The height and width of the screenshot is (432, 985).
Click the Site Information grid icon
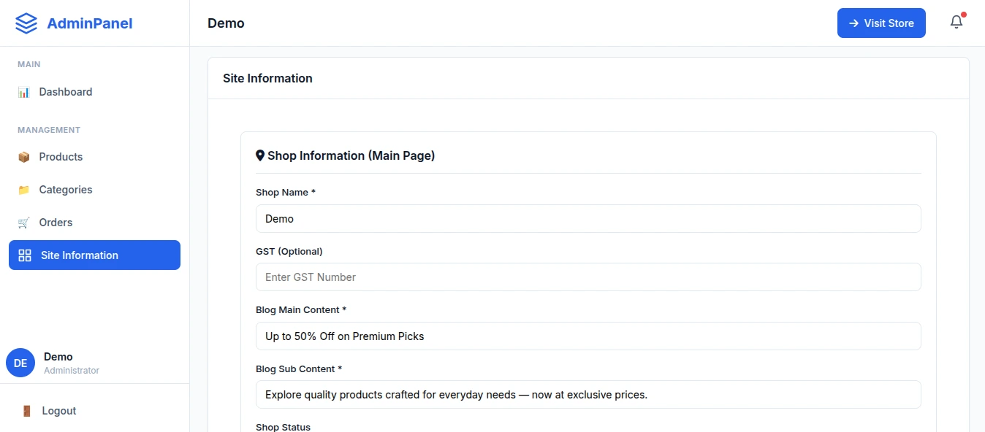coord(25,255)
